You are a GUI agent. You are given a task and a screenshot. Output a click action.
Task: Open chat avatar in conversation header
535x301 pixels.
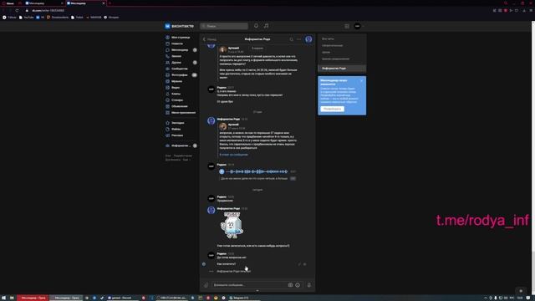[308, 39]
